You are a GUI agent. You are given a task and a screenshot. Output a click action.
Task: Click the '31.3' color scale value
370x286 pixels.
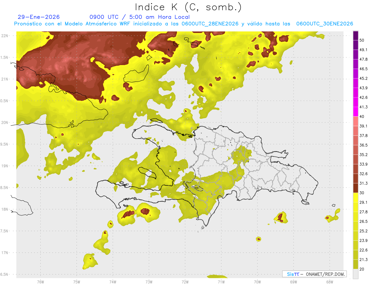363,183
